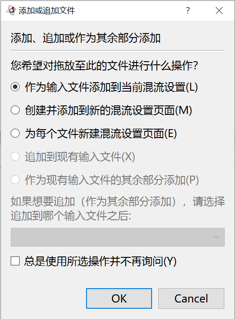
Task: Click the heading 添加、追加或作为其余部分添加
Action: pos(86,38)
